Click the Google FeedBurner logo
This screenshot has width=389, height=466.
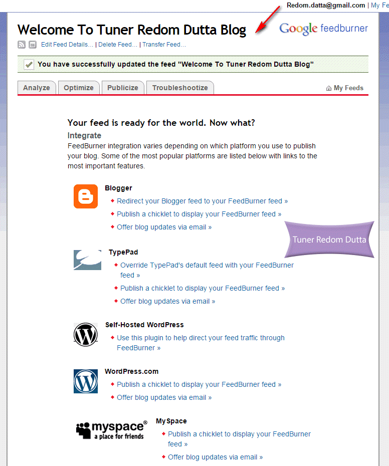click(x=323, y=29)
